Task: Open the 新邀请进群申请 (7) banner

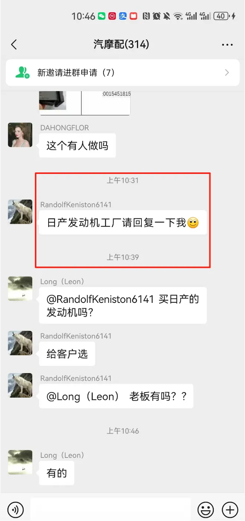Action: click(122, 72)
